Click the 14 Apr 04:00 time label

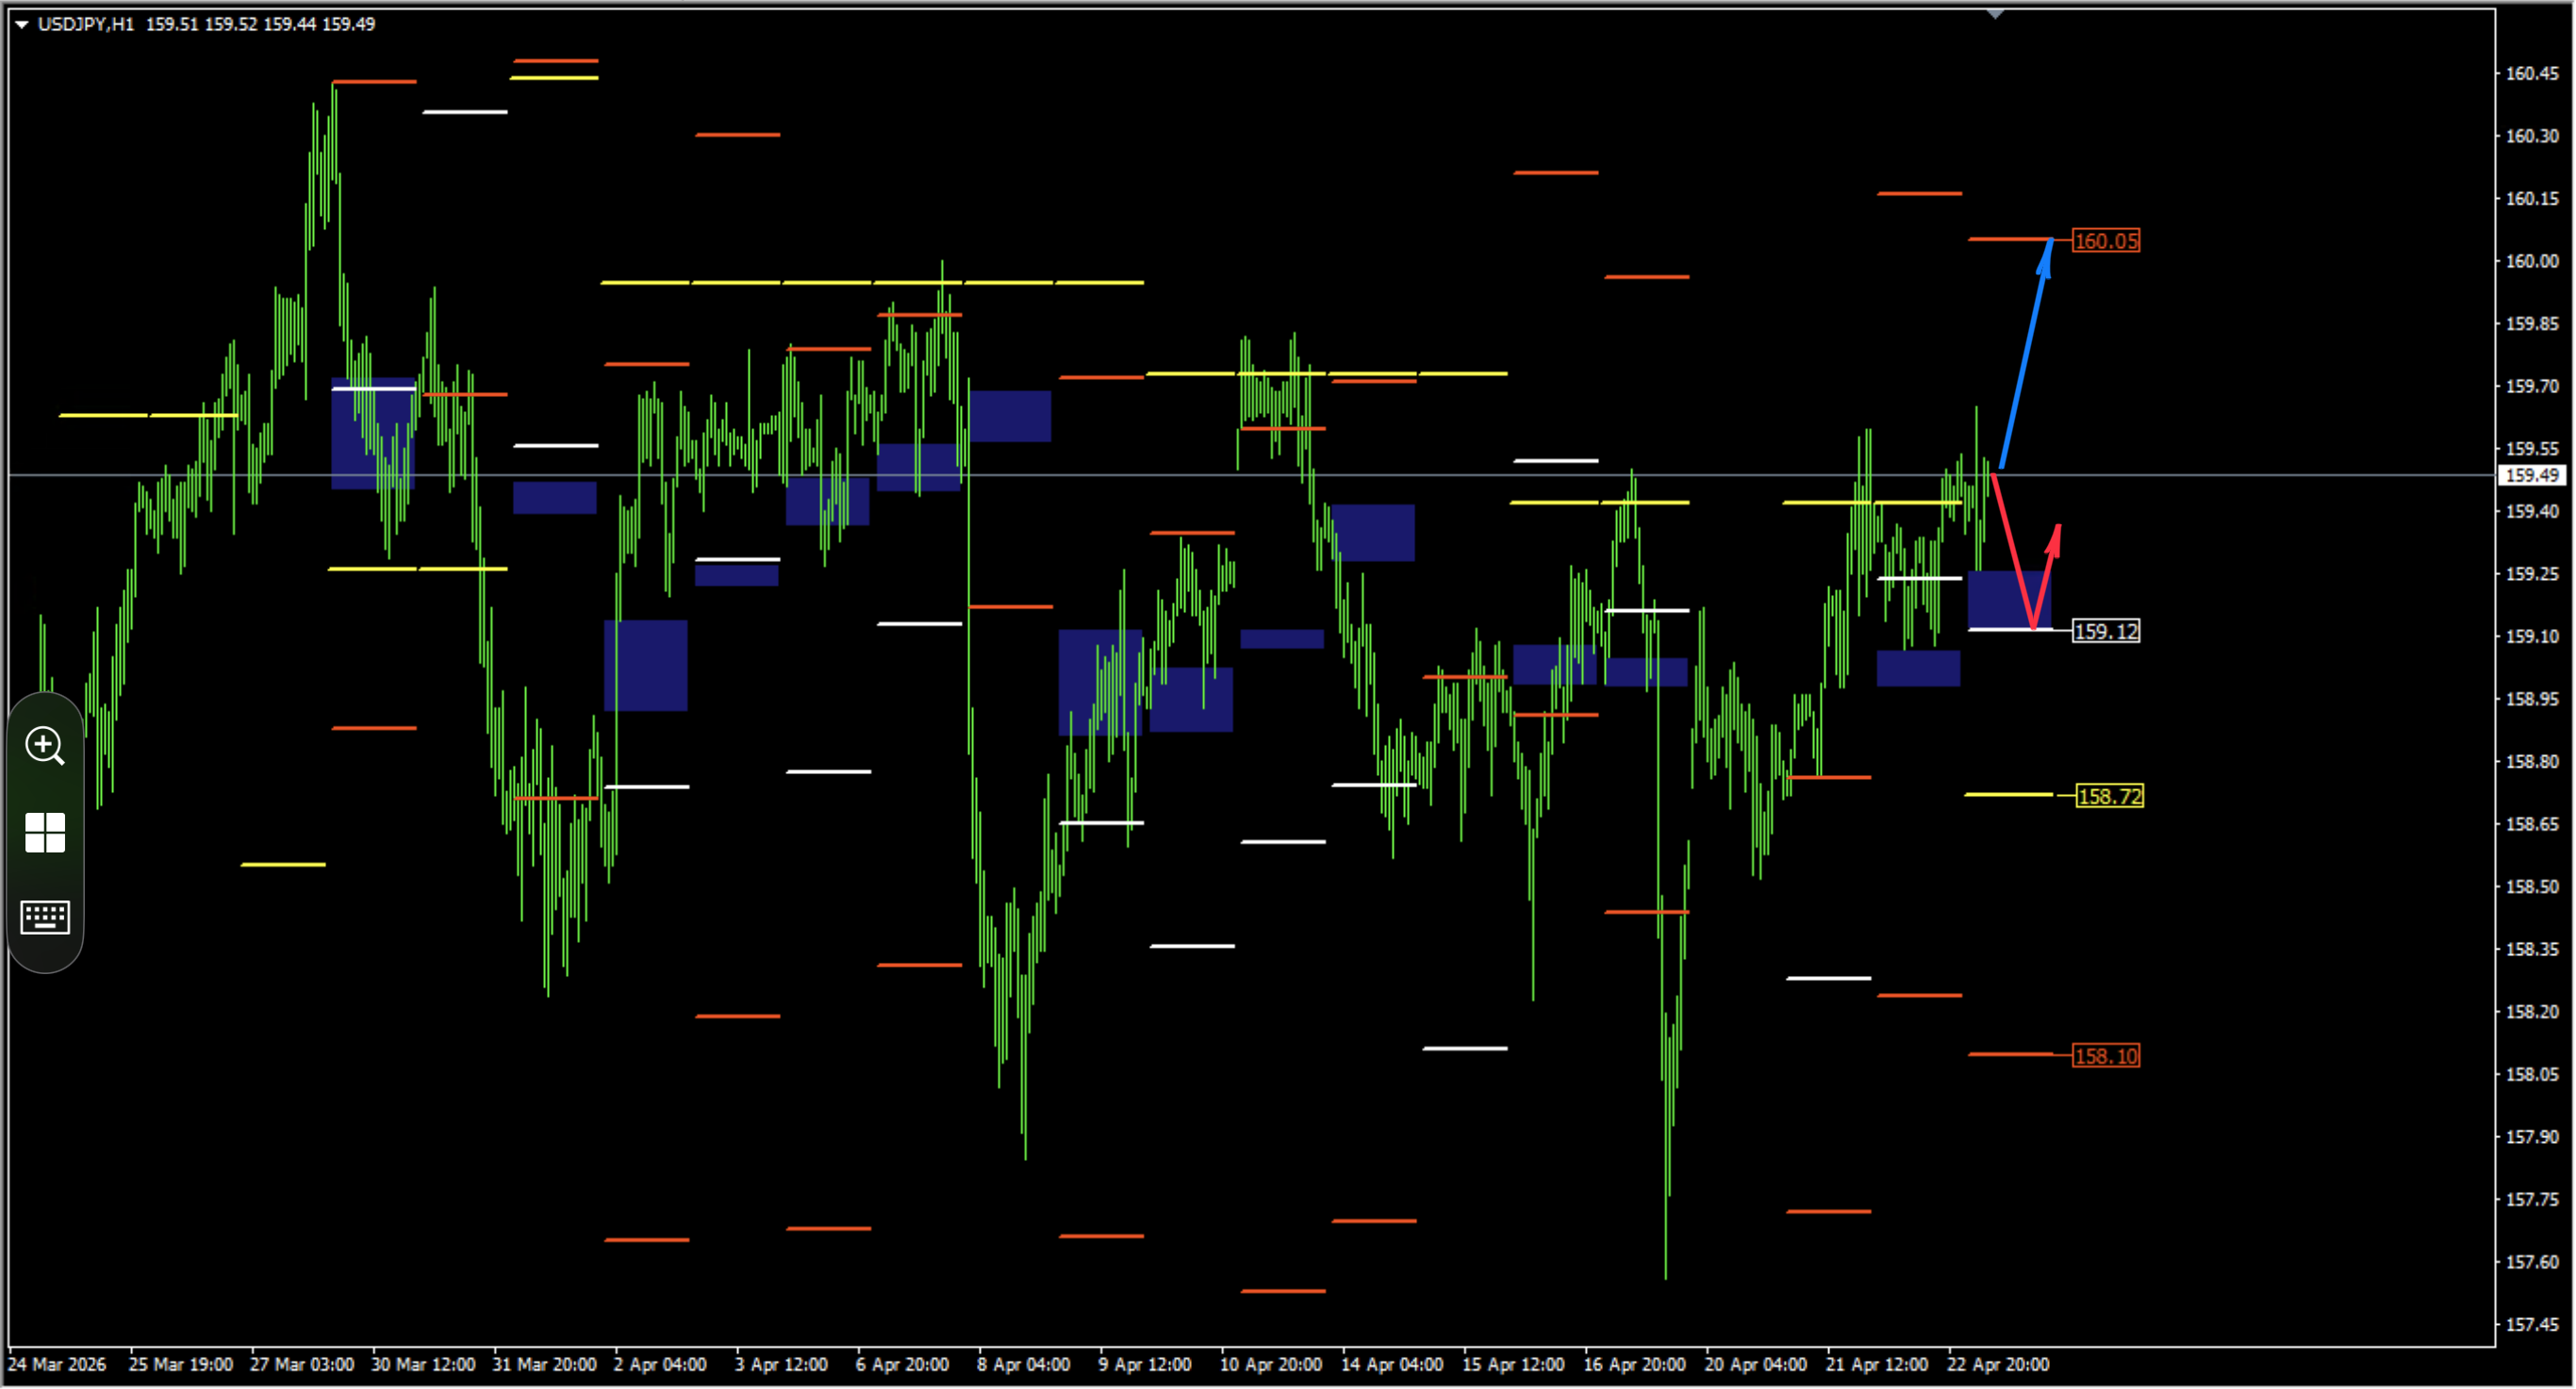1392,1365
